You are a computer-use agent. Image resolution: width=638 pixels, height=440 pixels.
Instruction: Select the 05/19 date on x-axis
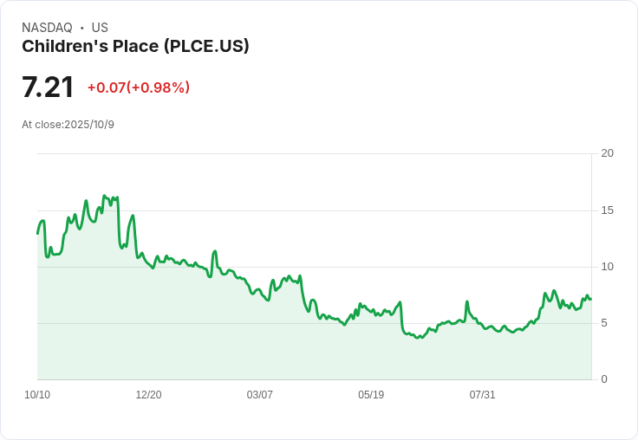pos(371,395)
